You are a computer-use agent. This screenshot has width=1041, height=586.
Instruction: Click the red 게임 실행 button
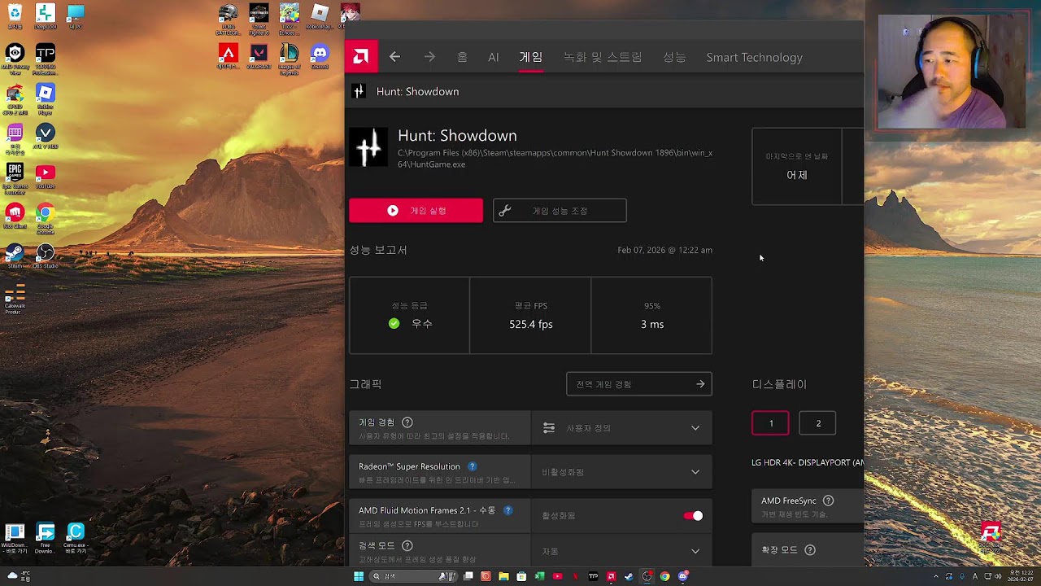click(416, 211)
